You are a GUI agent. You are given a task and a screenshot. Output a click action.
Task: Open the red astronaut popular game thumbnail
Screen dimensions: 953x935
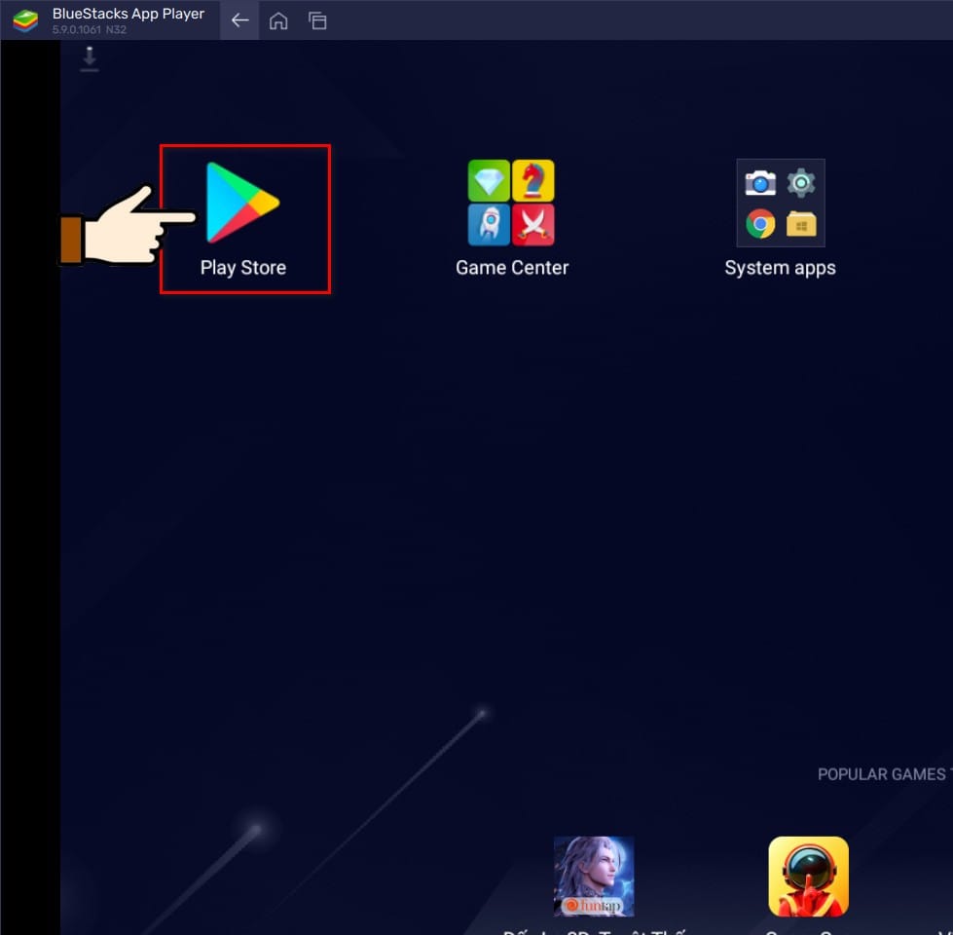808,876
